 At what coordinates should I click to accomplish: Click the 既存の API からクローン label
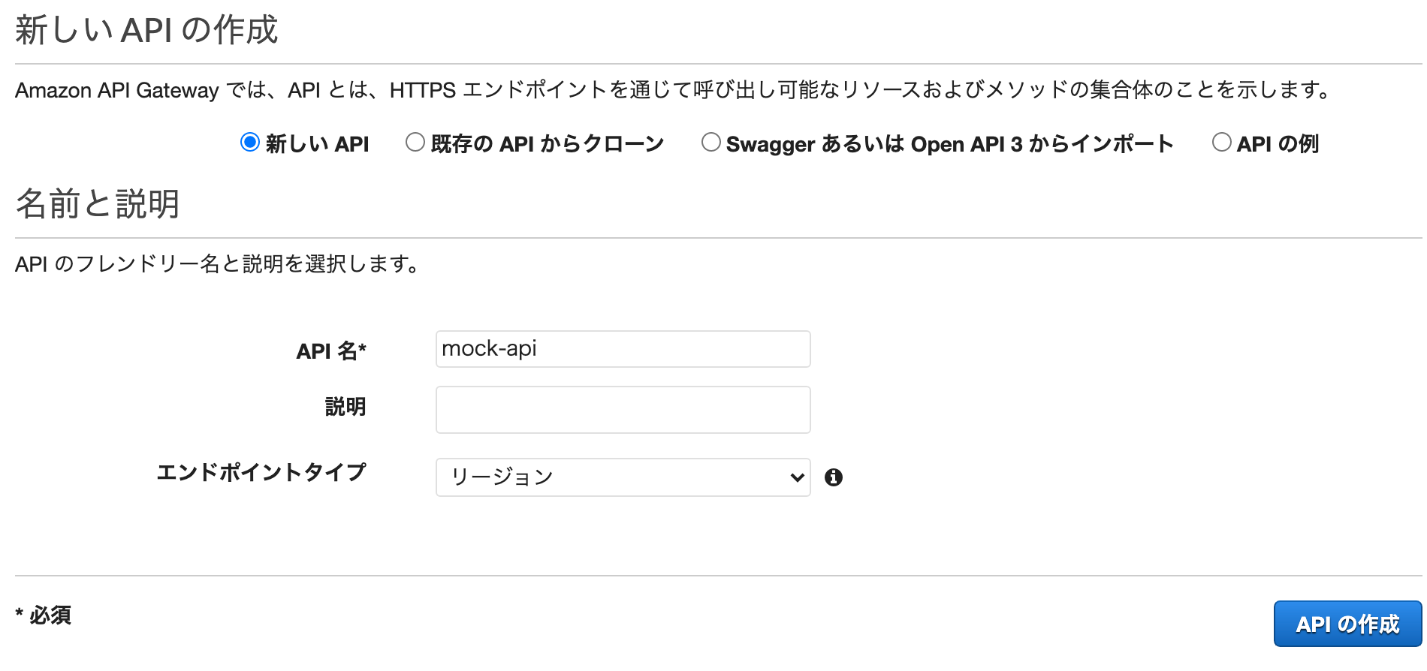(x=548, y=143)
